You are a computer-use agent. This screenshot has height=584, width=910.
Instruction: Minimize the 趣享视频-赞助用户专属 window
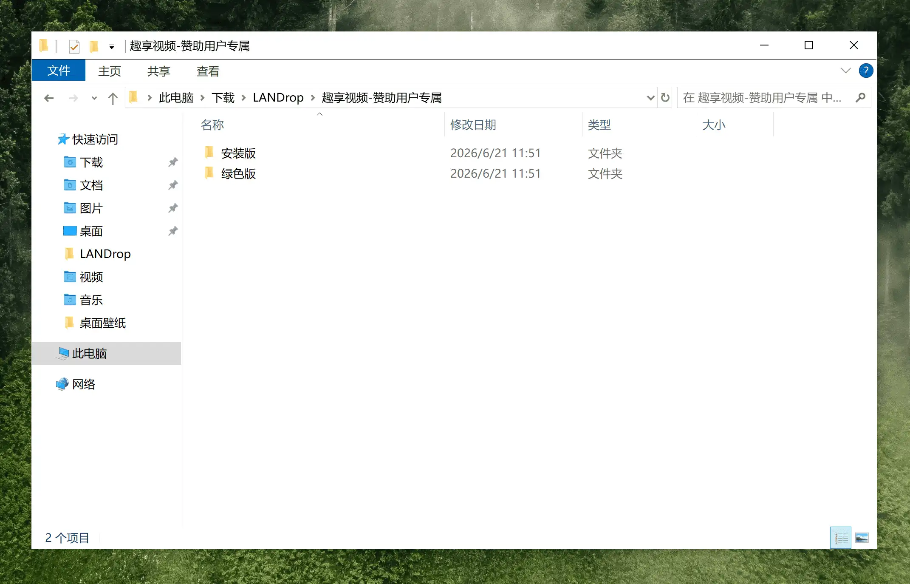coord(764,45)
